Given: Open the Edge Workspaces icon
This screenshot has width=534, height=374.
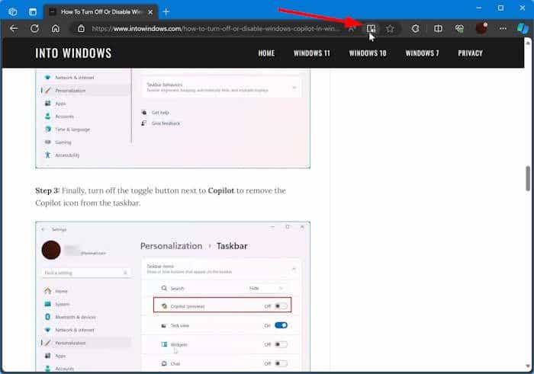Looking at the screenshot, I should 13,12.
